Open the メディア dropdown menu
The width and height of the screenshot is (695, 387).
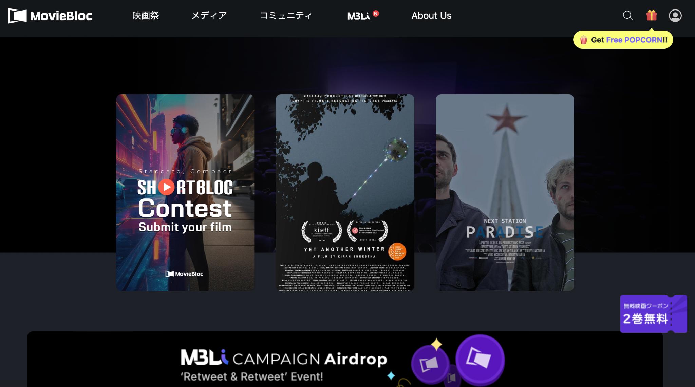tap(210, 15)
